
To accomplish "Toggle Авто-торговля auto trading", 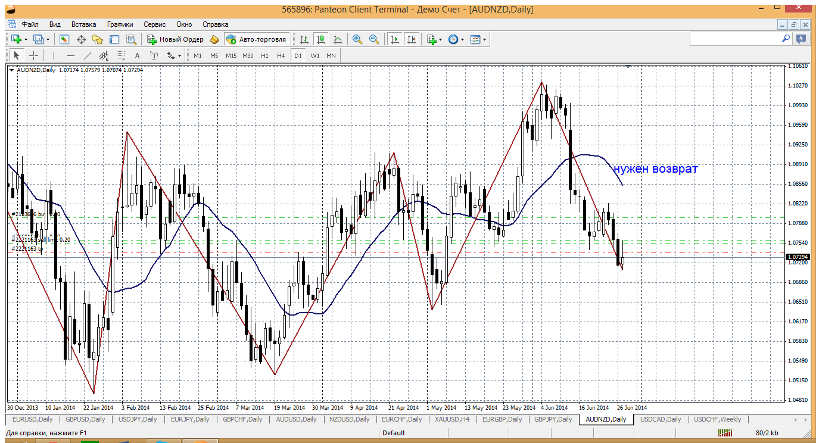I will tap(256, 39).
